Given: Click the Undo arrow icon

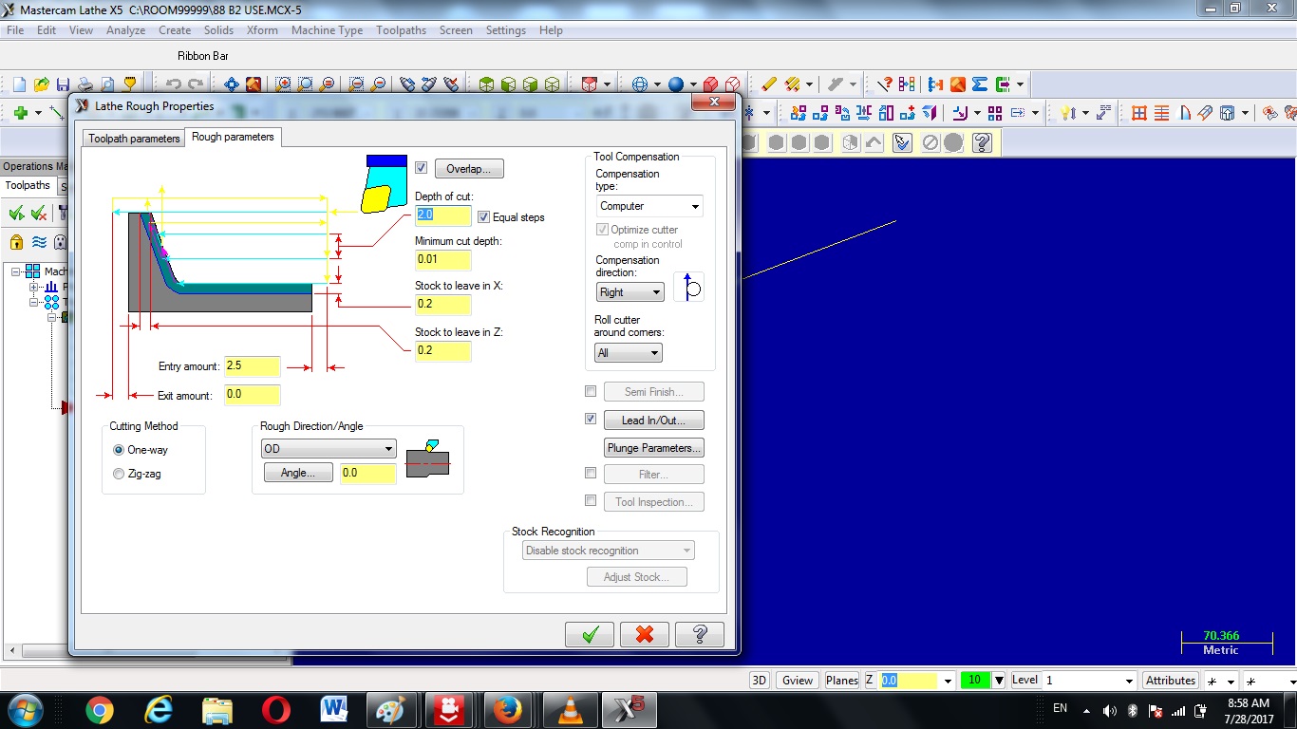Looking at the screenshot, I should [x=174, y=84].
